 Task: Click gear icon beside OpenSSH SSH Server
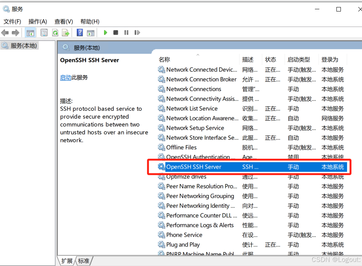pyautogui.click(x=161, y=167)
